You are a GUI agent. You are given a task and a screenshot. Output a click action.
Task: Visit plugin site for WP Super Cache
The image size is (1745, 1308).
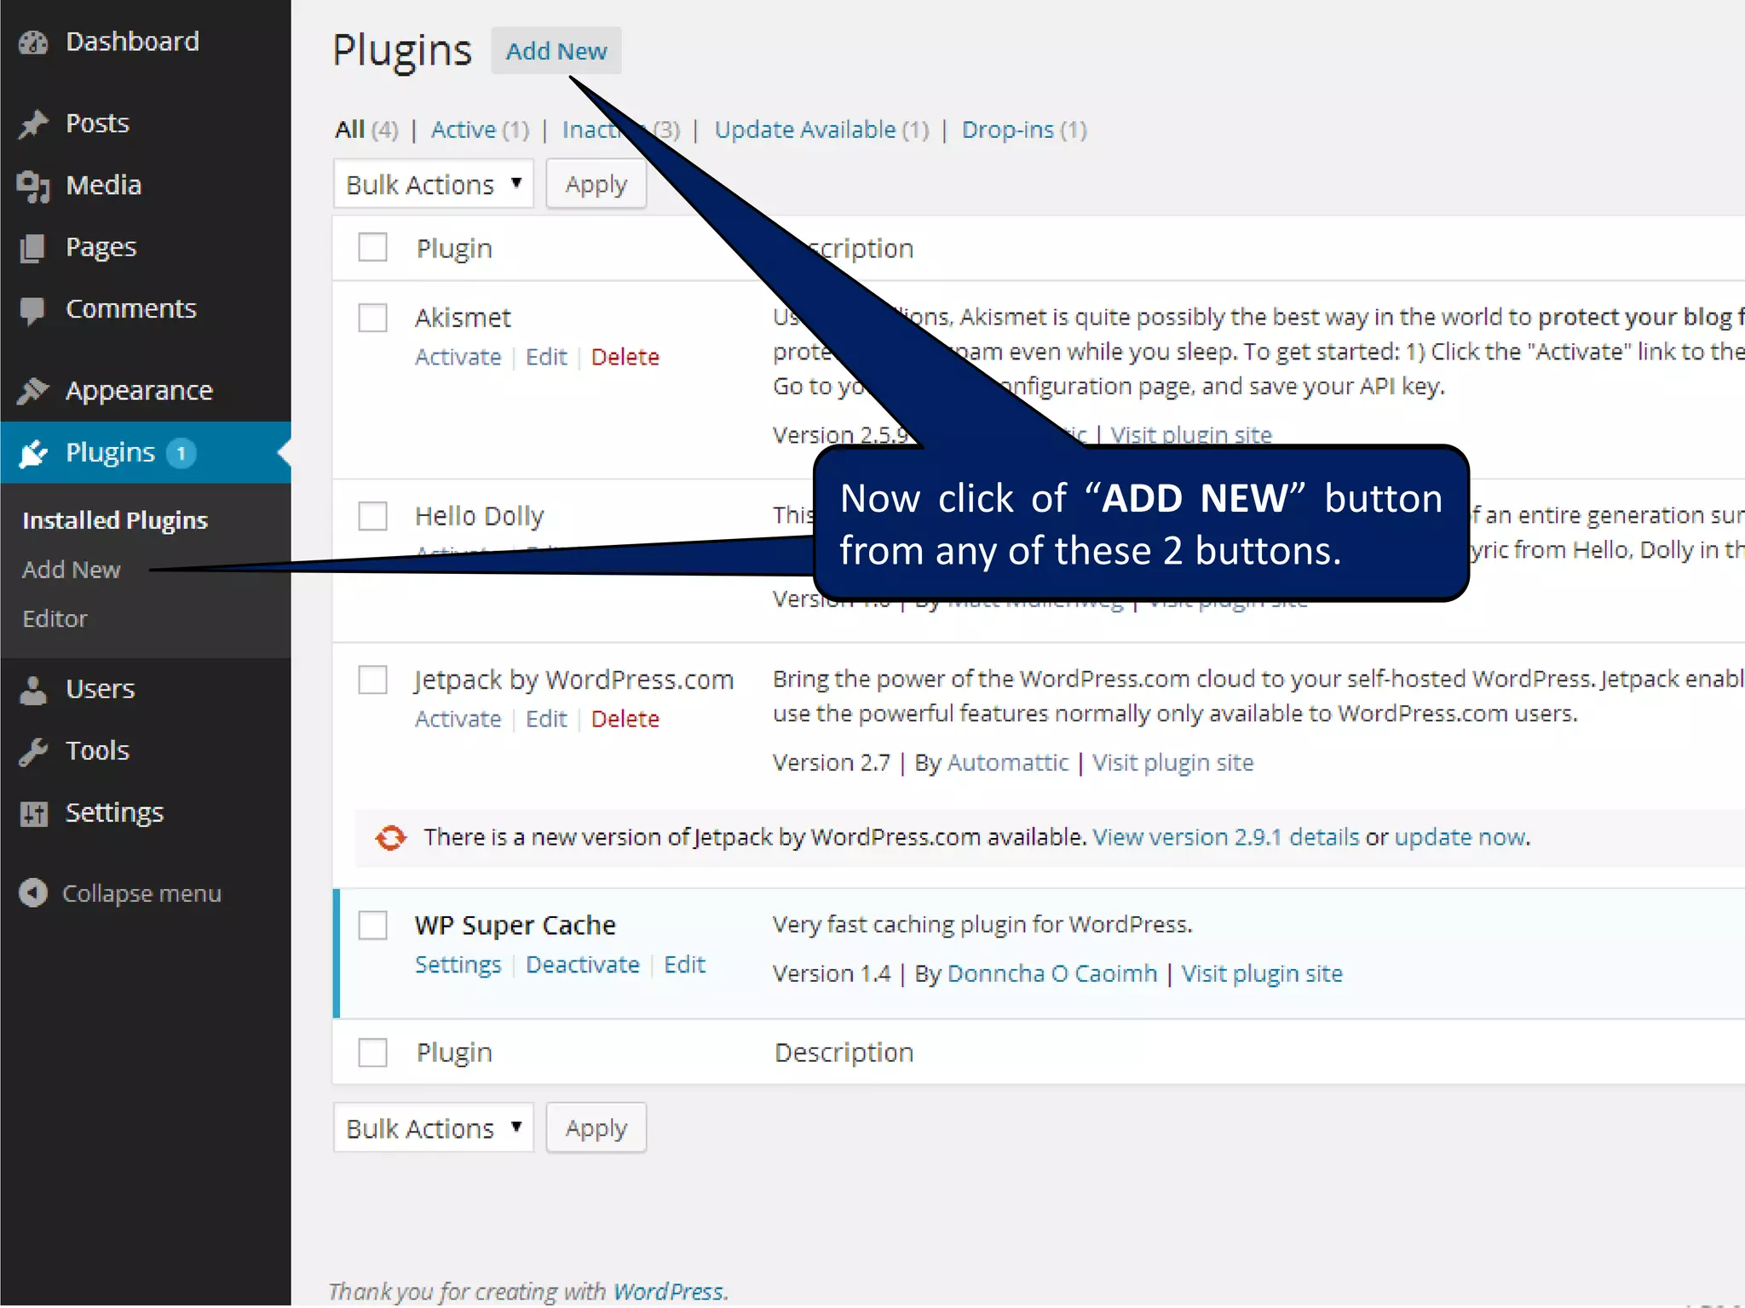pyautogui.click(x=1262, y=973)
